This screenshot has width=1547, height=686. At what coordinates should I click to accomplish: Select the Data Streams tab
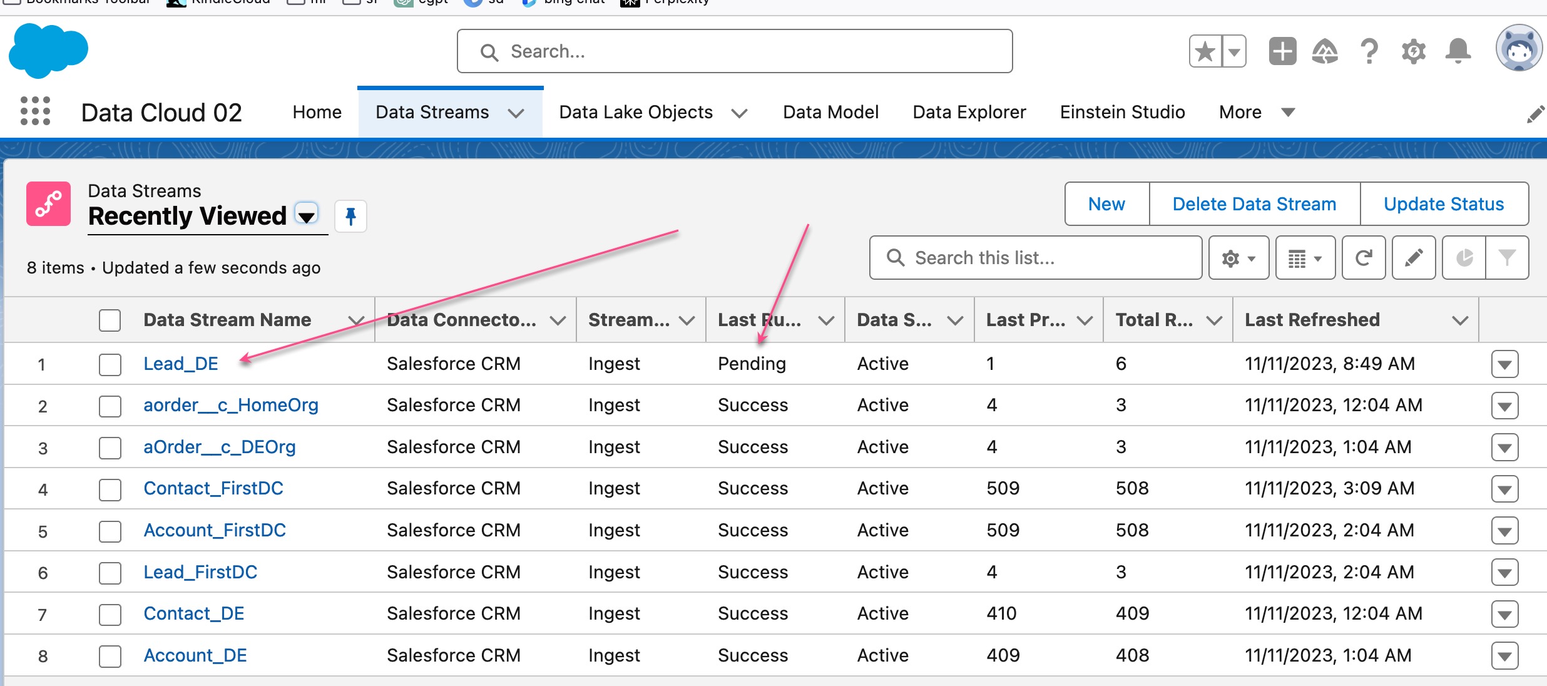(432, 112)
